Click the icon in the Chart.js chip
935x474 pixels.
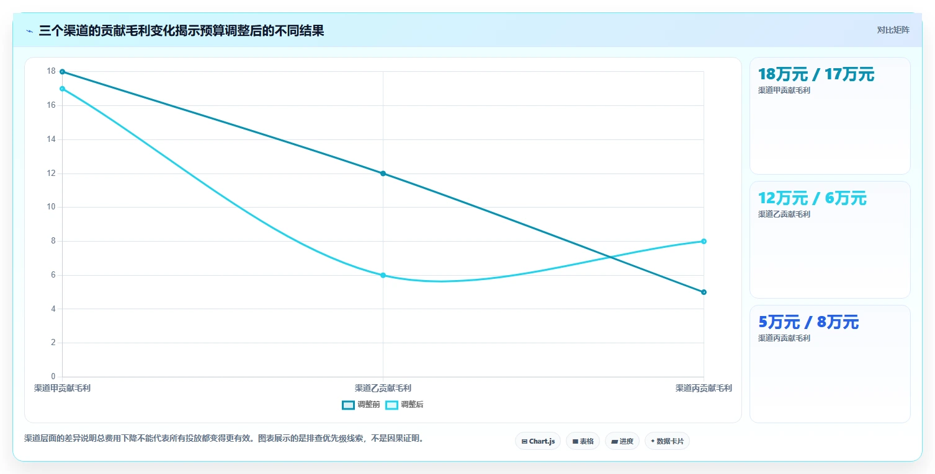click(524, 441)
